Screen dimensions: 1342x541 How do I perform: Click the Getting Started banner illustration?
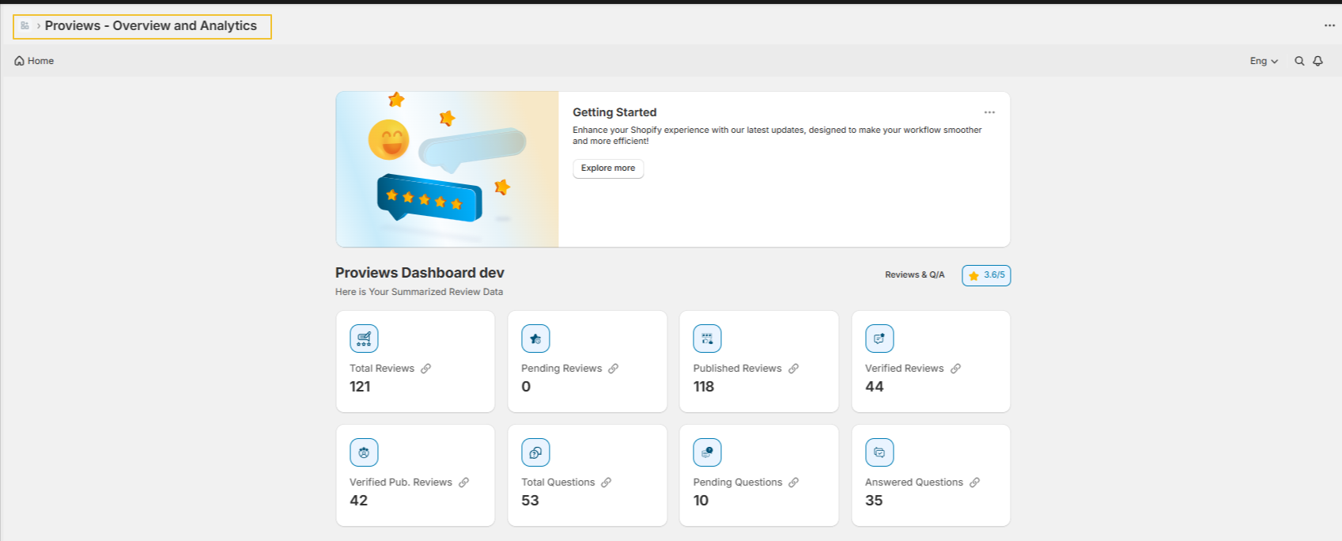(448, 169)
